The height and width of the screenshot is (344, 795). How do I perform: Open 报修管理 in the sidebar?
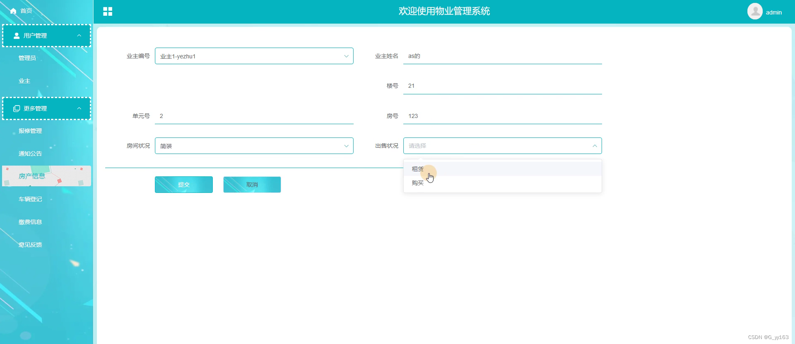coord(30,131)
